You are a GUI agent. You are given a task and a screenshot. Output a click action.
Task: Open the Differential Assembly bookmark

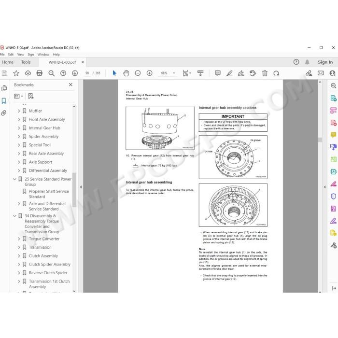click(x=48, y=170)
